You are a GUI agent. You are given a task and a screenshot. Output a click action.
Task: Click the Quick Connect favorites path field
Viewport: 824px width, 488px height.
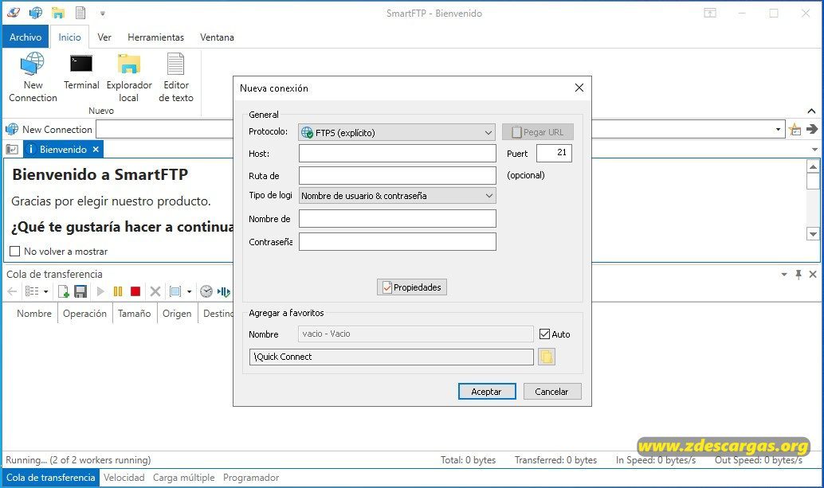point(391,357)
